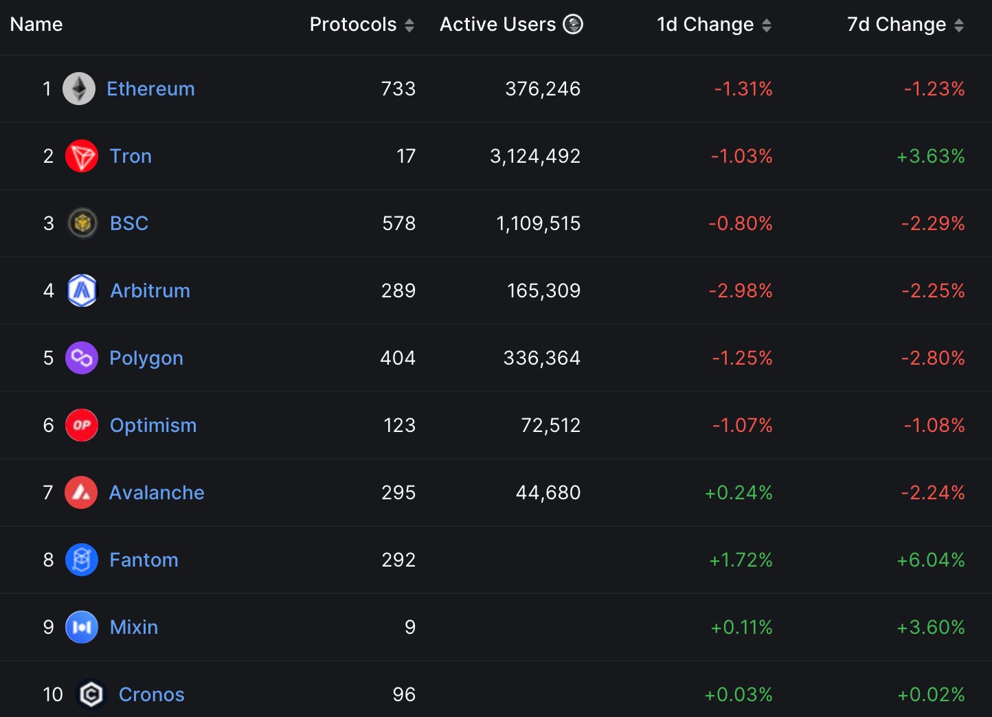Click the Protocols column header label

[353, 24]
